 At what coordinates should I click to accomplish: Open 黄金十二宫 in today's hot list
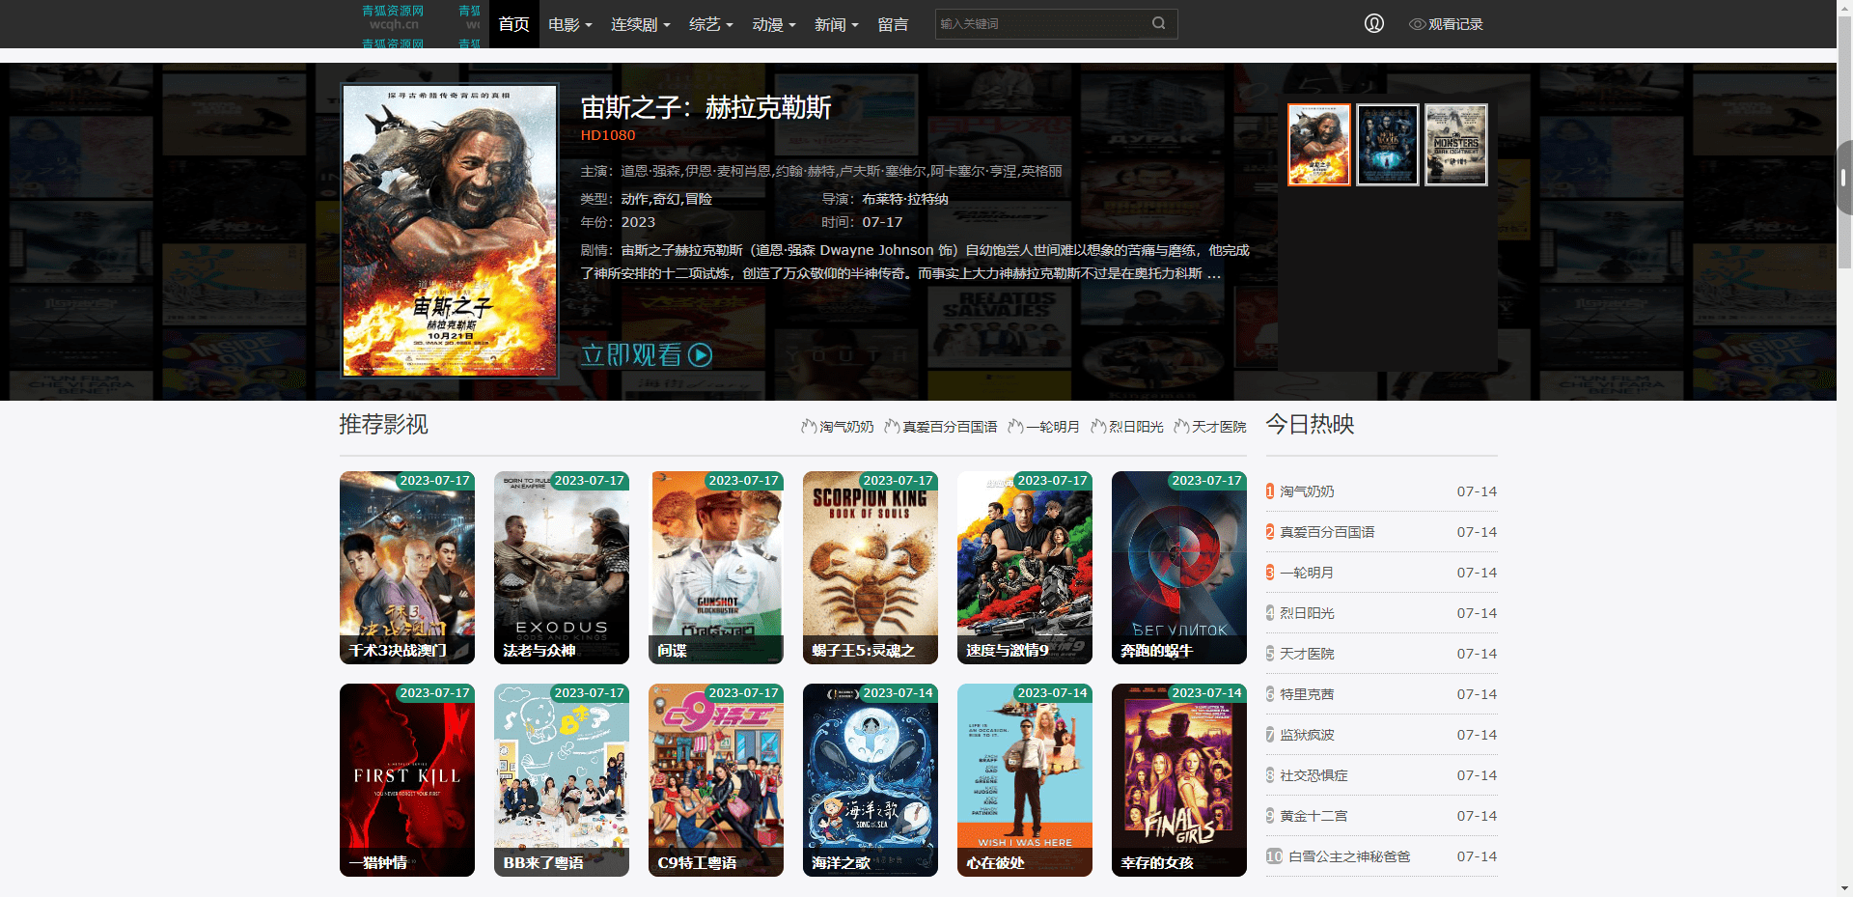click(1314, 816)
